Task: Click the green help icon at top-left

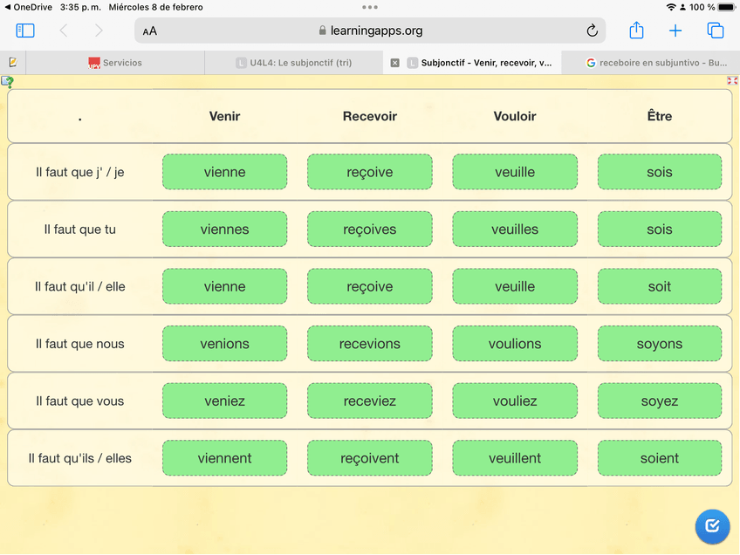Action: [x=7, y=81]
